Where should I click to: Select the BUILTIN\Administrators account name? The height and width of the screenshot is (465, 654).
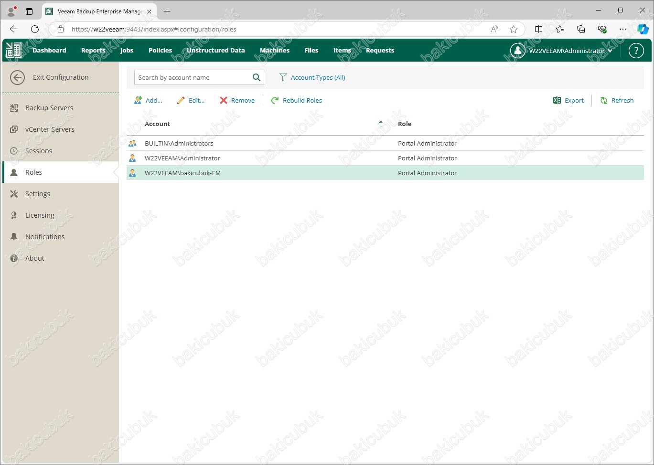coord(179,143)
